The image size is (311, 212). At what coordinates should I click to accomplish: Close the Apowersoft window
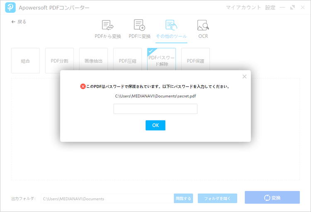coord(302,7)
